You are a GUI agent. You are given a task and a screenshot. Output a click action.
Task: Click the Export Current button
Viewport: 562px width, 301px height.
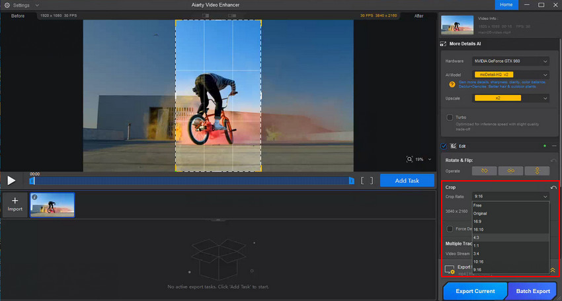(475, 291)
